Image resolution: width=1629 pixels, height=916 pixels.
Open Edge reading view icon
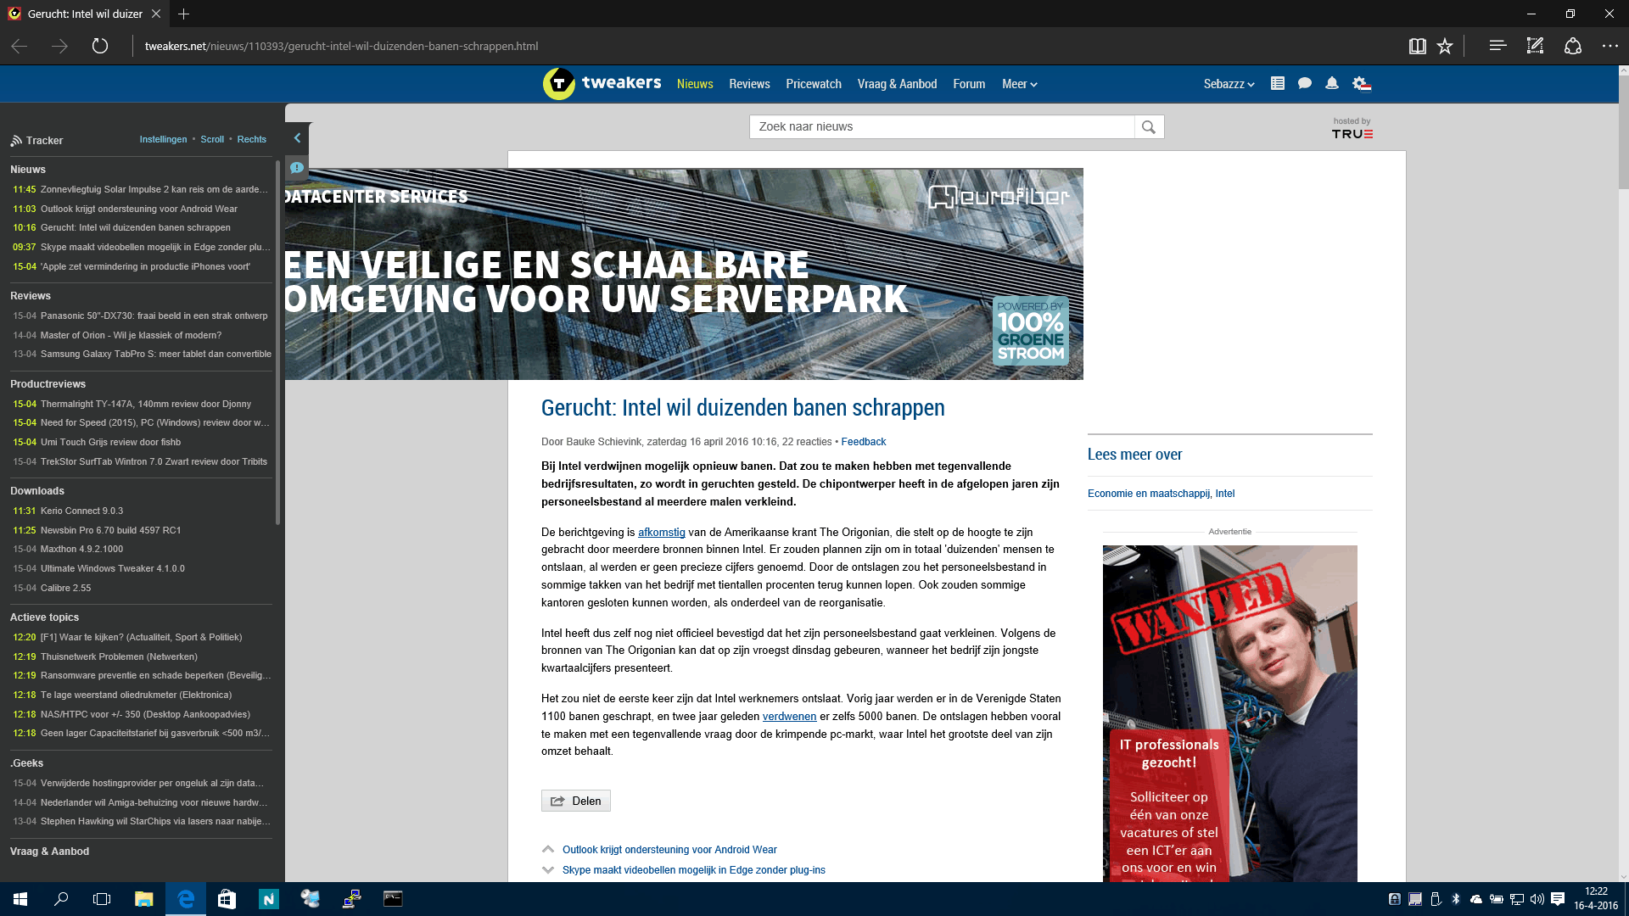[1417, 47]
